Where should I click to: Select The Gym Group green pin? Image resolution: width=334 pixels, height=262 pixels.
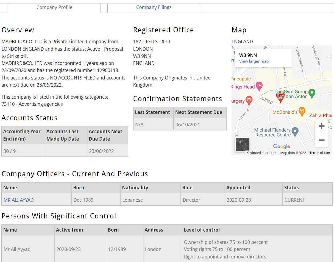tap(312, 93)
